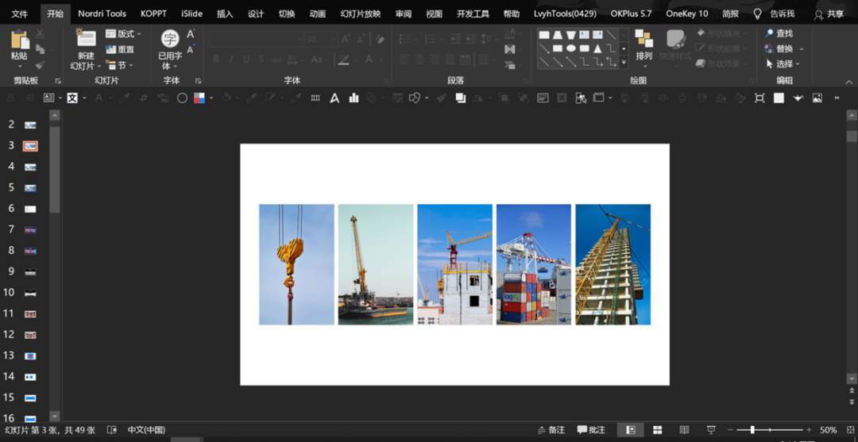
Task: Toggle the Comments pane button
Action: (x=591, y=430)
